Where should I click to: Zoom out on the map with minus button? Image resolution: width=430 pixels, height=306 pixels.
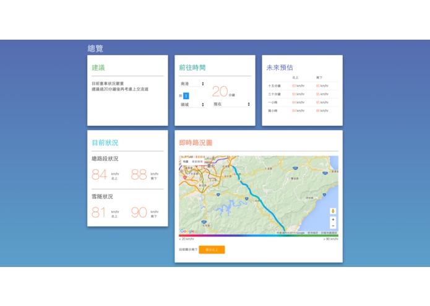333,226
